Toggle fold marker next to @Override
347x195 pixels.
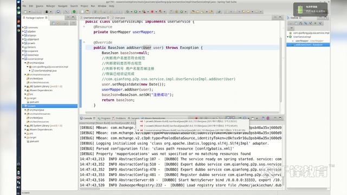[x=84, y=42]
